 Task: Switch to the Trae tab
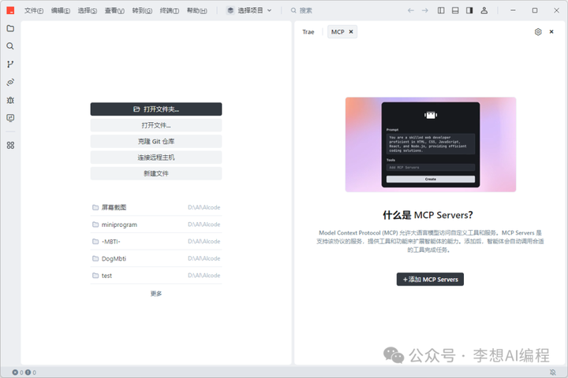click(x=308, y=31)
